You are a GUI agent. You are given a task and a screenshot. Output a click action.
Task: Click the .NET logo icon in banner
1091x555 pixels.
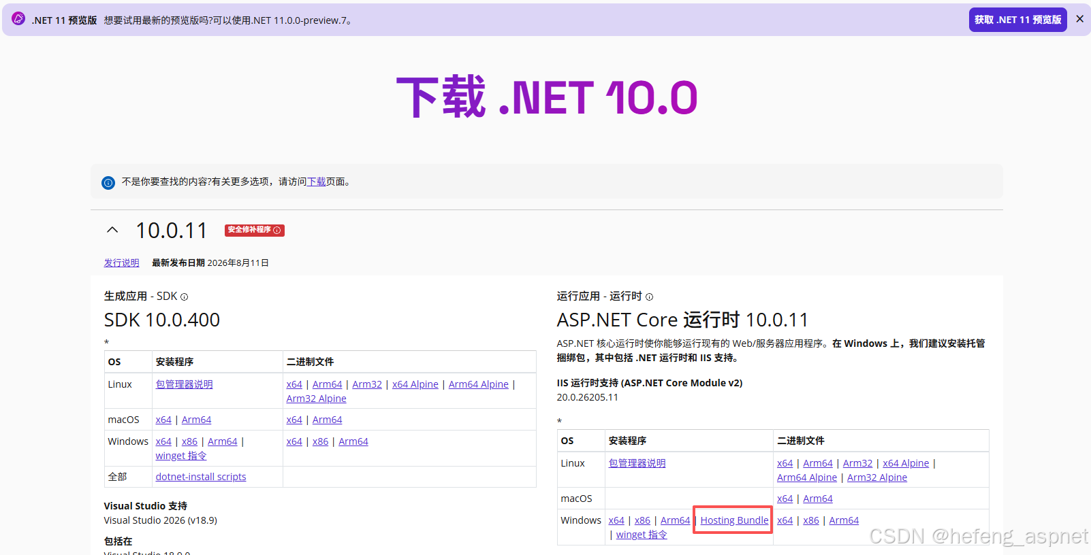(x=18, y=19)
